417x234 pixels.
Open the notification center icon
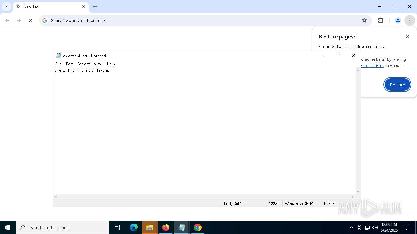pyautogui.click(x=406, y=227)
